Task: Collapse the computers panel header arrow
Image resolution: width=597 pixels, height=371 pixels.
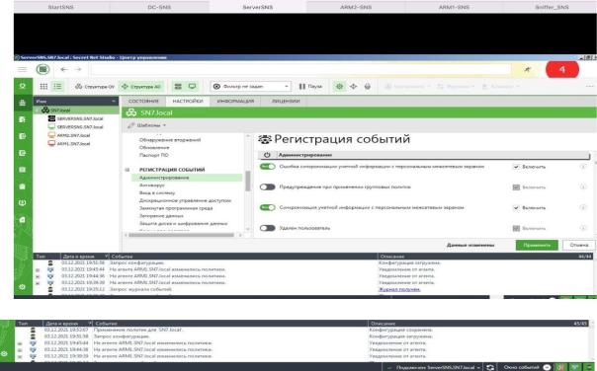Action: (x=114, y=101)
